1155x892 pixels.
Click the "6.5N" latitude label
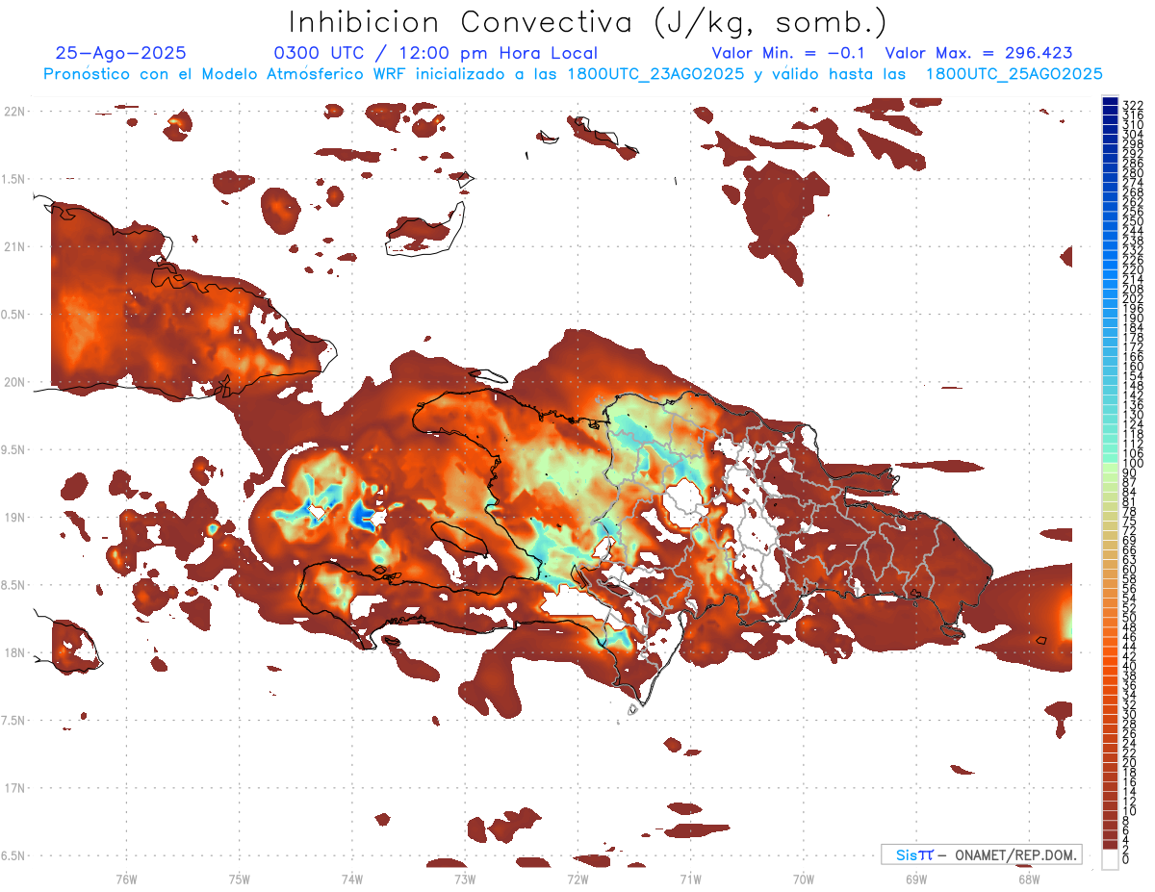(13, 855)
